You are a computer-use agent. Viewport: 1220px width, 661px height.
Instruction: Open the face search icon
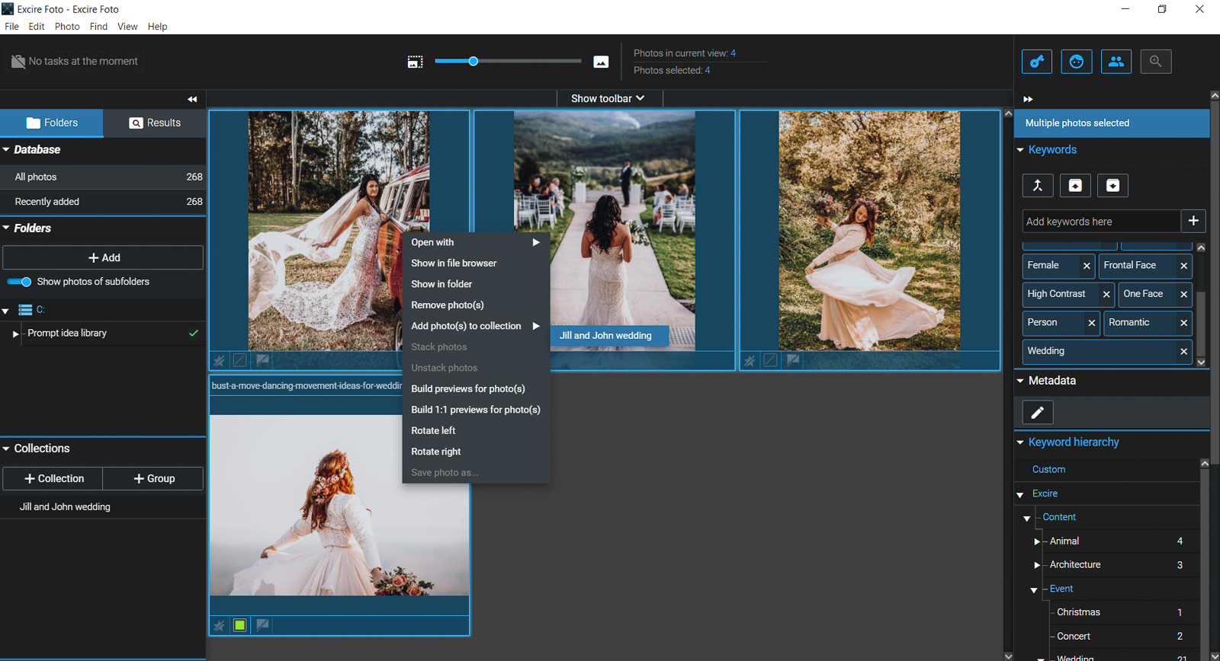tap(1076, 62)
